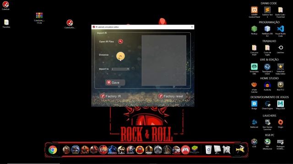The image size is (293, 164).
Task: Open the computer monitor icon in dock
Action: pos(217,150)
